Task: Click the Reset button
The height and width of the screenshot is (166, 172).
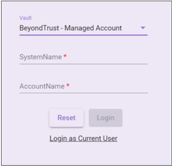Action: point(66,118)
